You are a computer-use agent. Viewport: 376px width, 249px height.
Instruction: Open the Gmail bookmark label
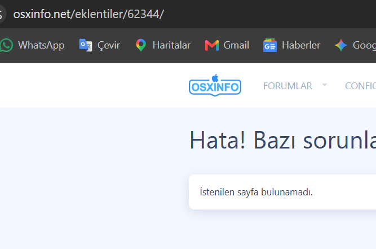(236, 45)
